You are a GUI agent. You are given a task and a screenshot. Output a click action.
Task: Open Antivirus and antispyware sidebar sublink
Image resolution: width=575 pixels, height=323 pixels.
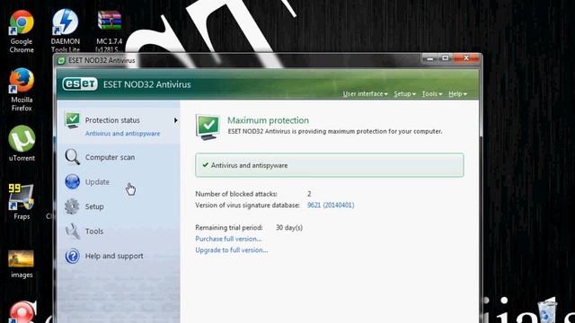click(x=122, y=134)
